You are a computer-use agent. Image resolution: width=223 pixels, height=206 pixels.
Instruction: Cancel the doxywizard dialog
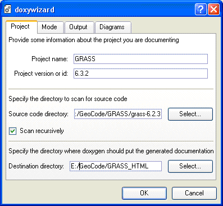[194, 193]
